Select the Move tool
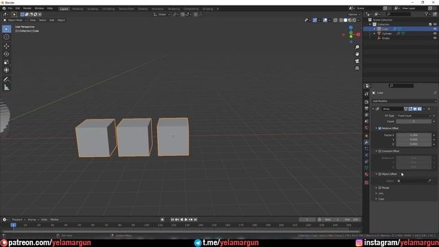 pyautogui.click(x=6, y=46)
